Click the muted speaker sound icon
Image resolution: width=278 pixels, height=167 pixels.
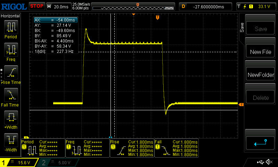tap(269, 162)
